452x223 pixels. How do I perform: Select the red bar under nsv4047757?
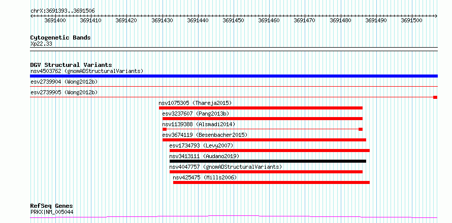pyautogui.click(x=266, y=172)
